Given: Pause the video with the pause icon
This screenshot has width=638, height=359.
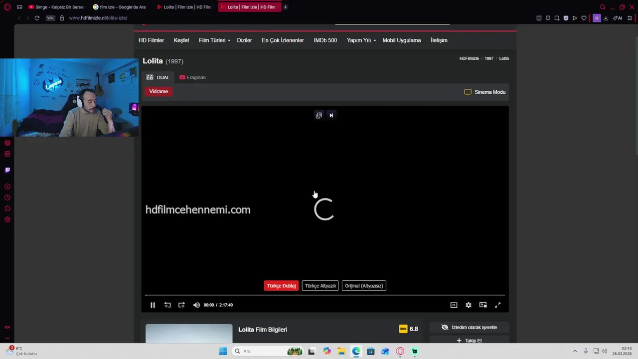Looking at the screenshot, I should pyautogui.click(x=153, y=305).
